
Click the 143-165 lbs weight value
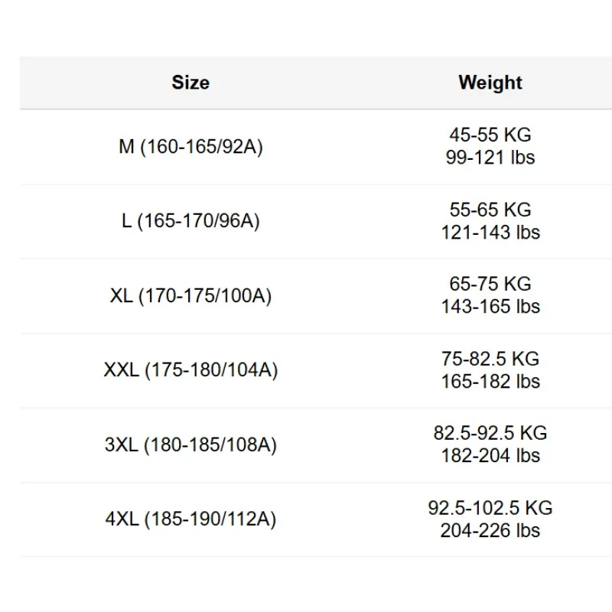pyautogui.click(x=490, y=307)
